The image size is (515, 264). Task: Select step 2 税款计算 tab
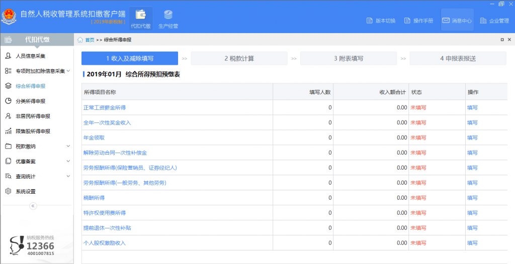click(x=239, y=58)
